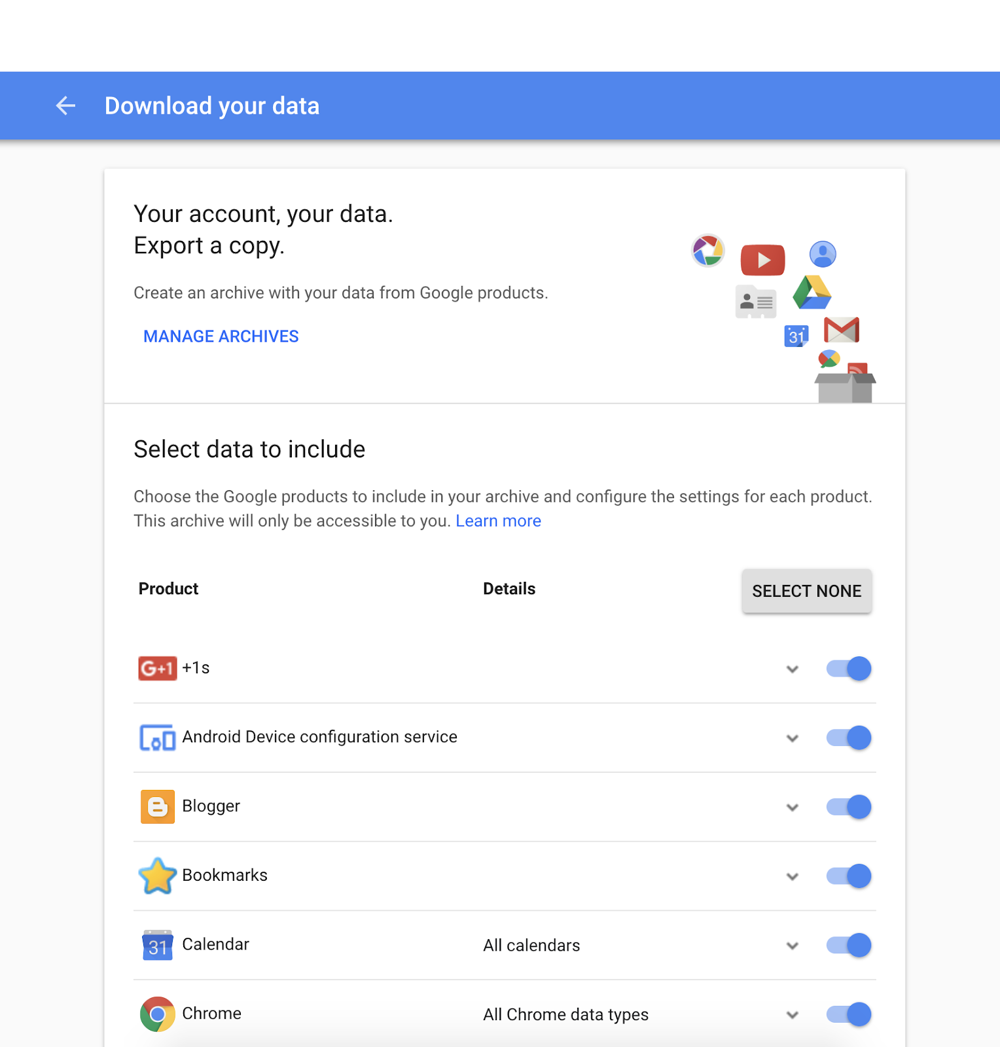Expand the Calendar options chevron
This screenshot has width=1000, height=1047.
(x=793, y=946)
